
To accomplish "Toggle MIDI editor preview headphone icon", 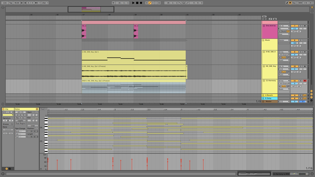I will click(46, 116).
